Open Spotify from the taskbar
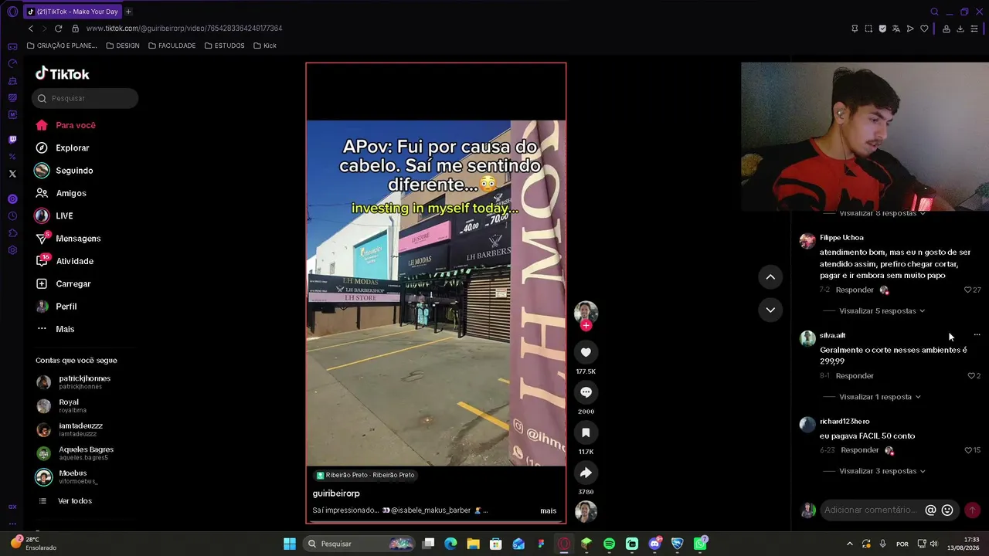This screenshot has height=556, width=989. coord(609,544)
